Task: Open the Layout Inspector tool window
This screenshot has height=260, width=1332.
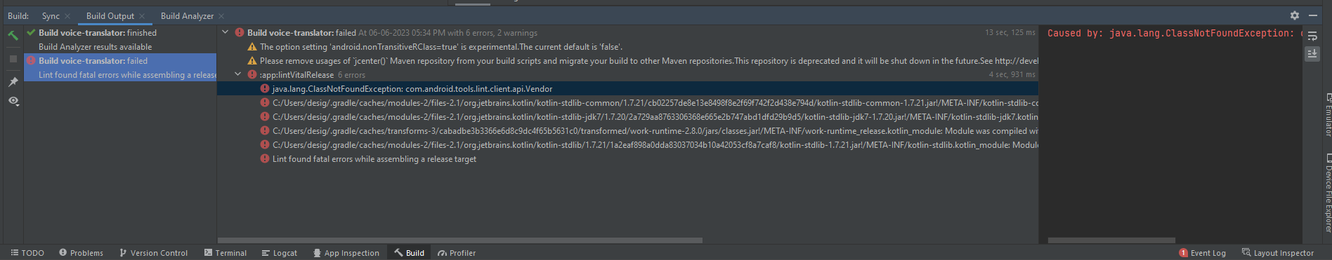Action: click(1277, 253)
